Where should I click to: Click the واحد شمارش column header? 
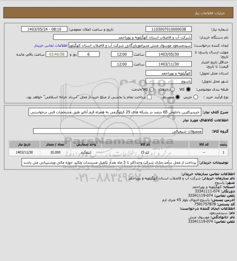pyautogui.click(x=86, y=144)
